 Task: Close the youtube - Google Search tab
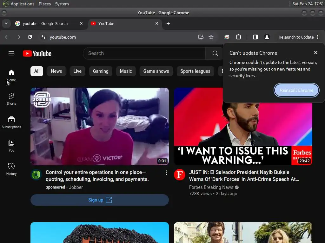[x=81, y=23]
